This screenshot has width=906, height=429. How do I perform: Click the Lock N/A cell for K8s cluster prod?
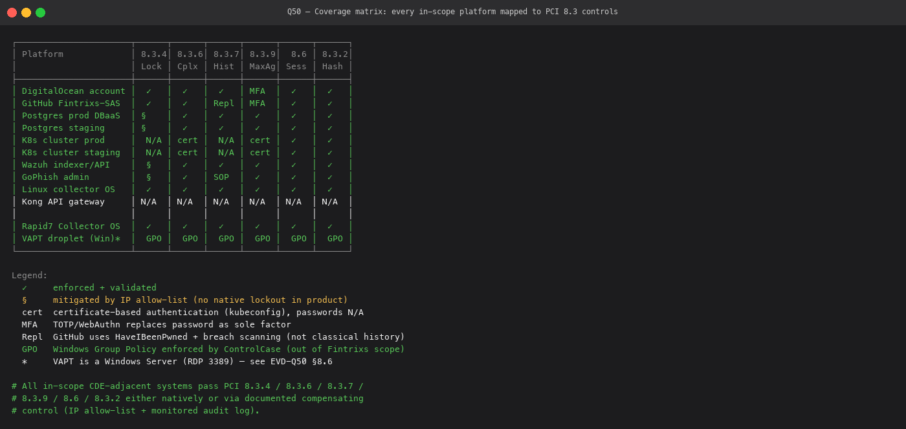[x=154, y=140]
